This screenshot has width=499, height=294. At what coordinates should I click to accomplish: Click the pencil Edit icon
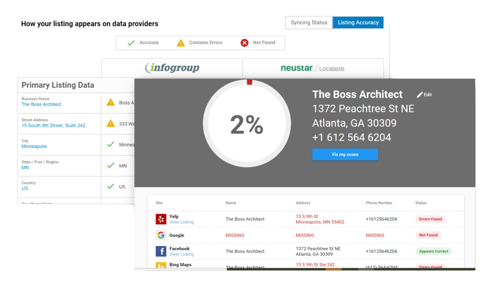point(420,95)
